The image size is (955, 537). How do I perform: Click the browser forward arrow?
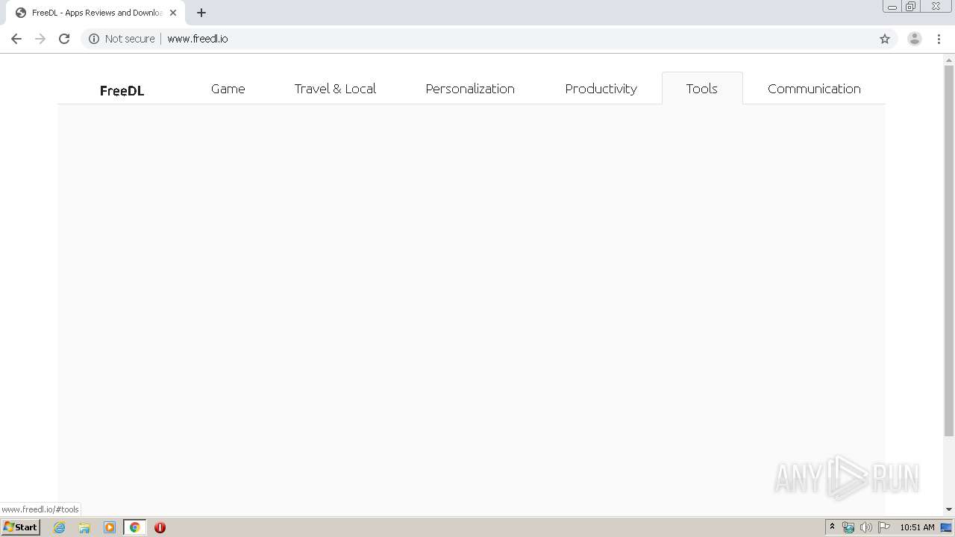click(x=40, y=39)
